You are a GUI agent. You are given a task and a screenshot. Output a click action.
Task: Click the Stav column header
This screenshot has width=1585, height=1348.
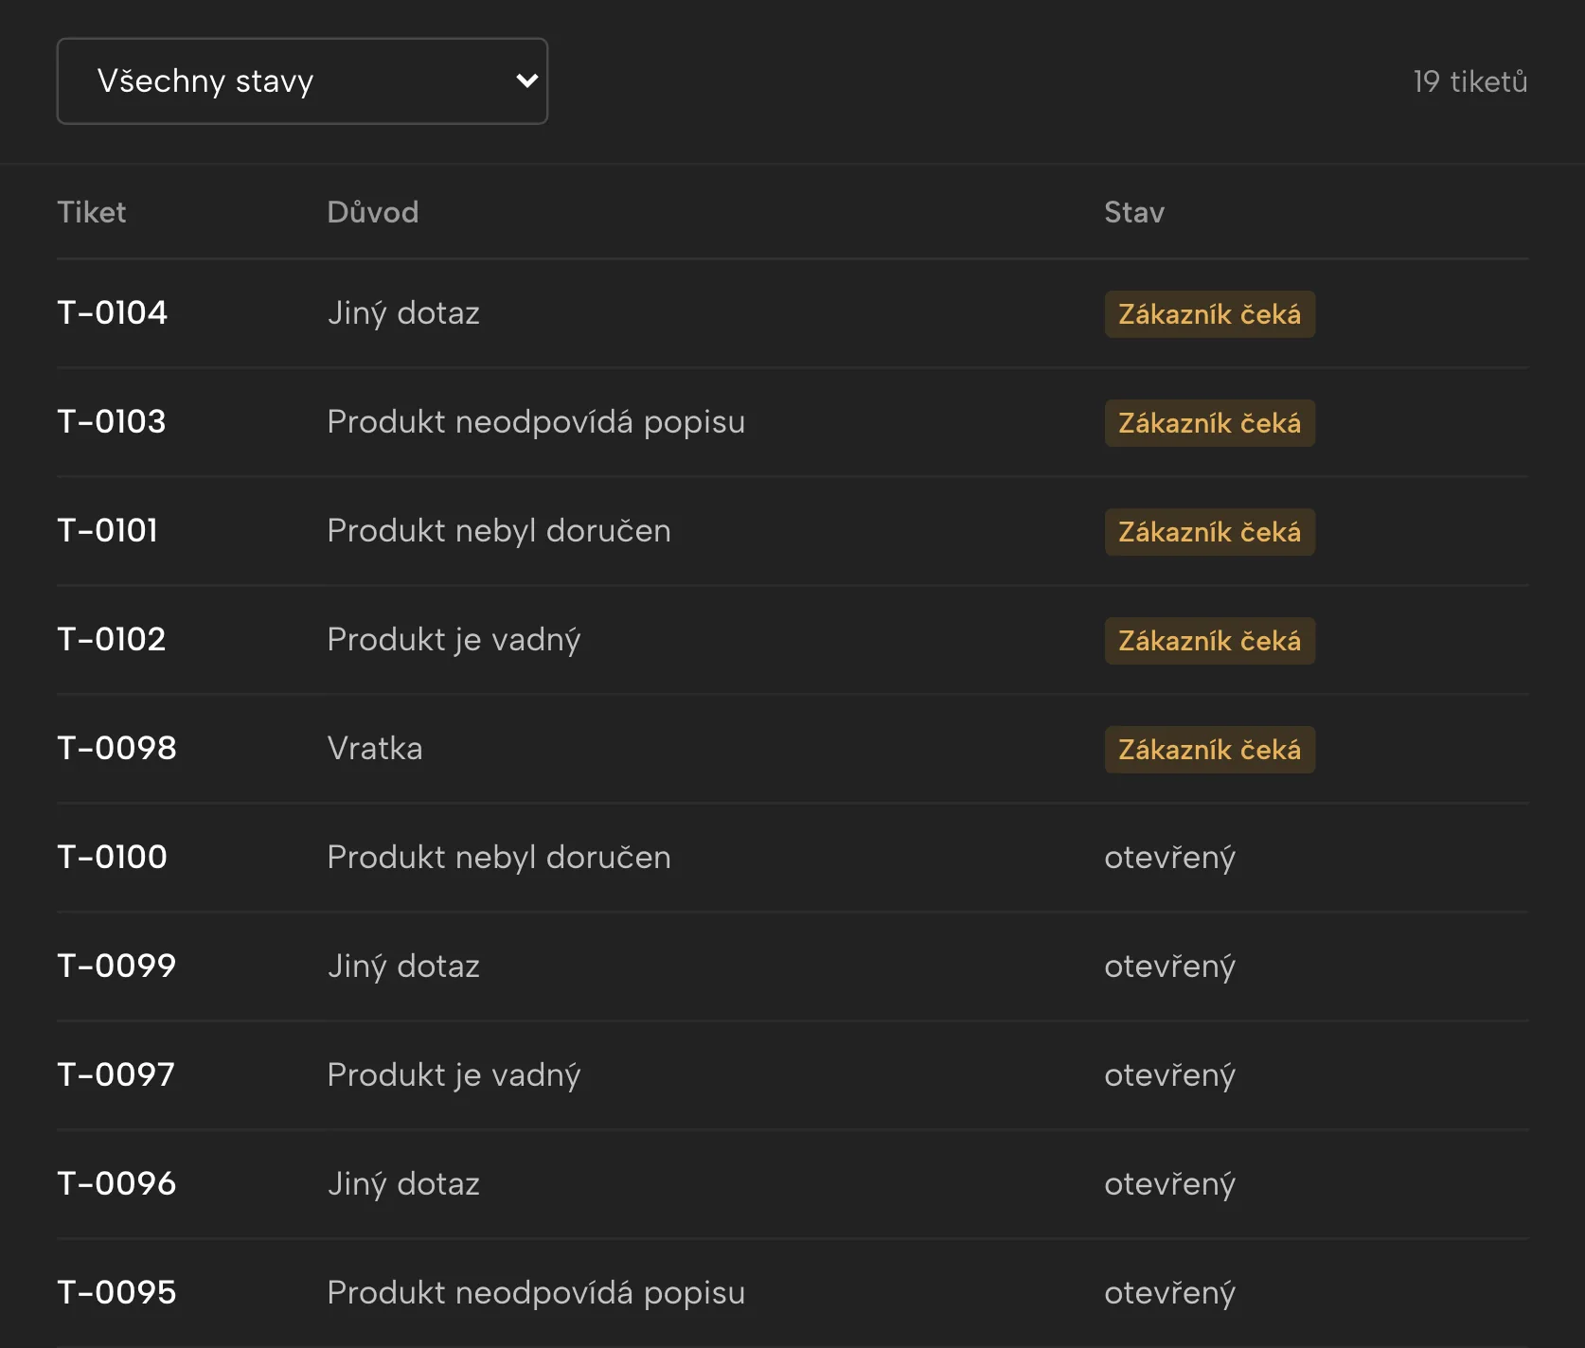[x=1134, y=212]
